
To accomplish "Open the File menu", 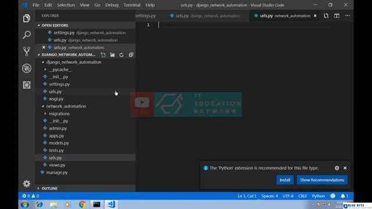I will pos(36,5).
